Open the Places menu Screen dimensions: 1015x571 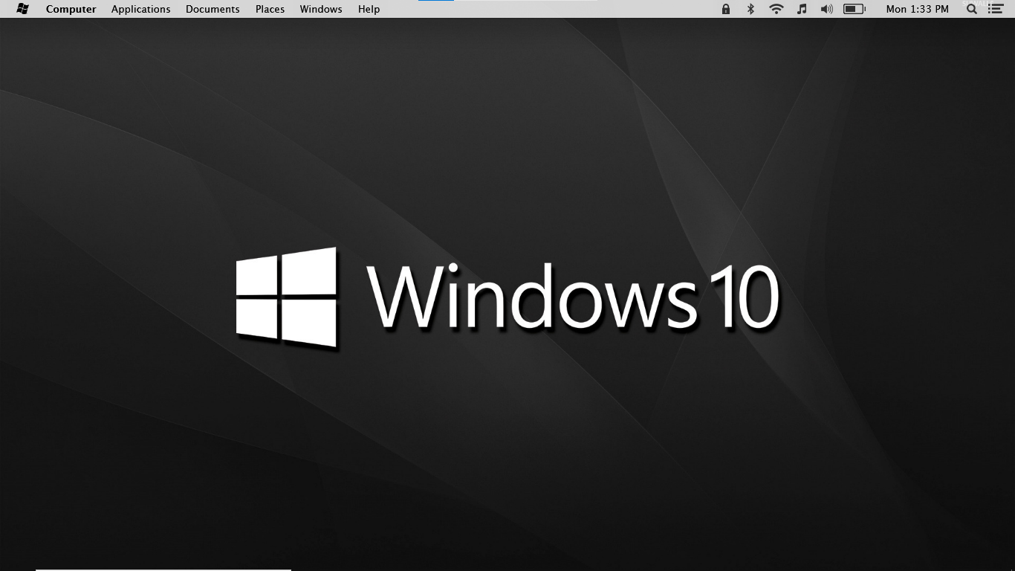point(270,9)
